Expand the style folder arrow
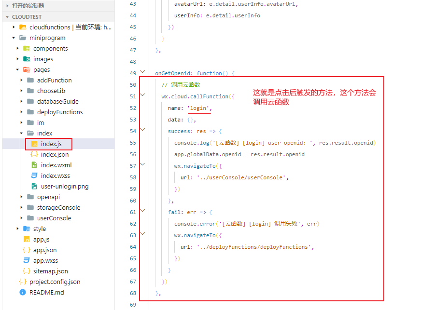Viewport: 421px width, 310px height. click(17, 229)
